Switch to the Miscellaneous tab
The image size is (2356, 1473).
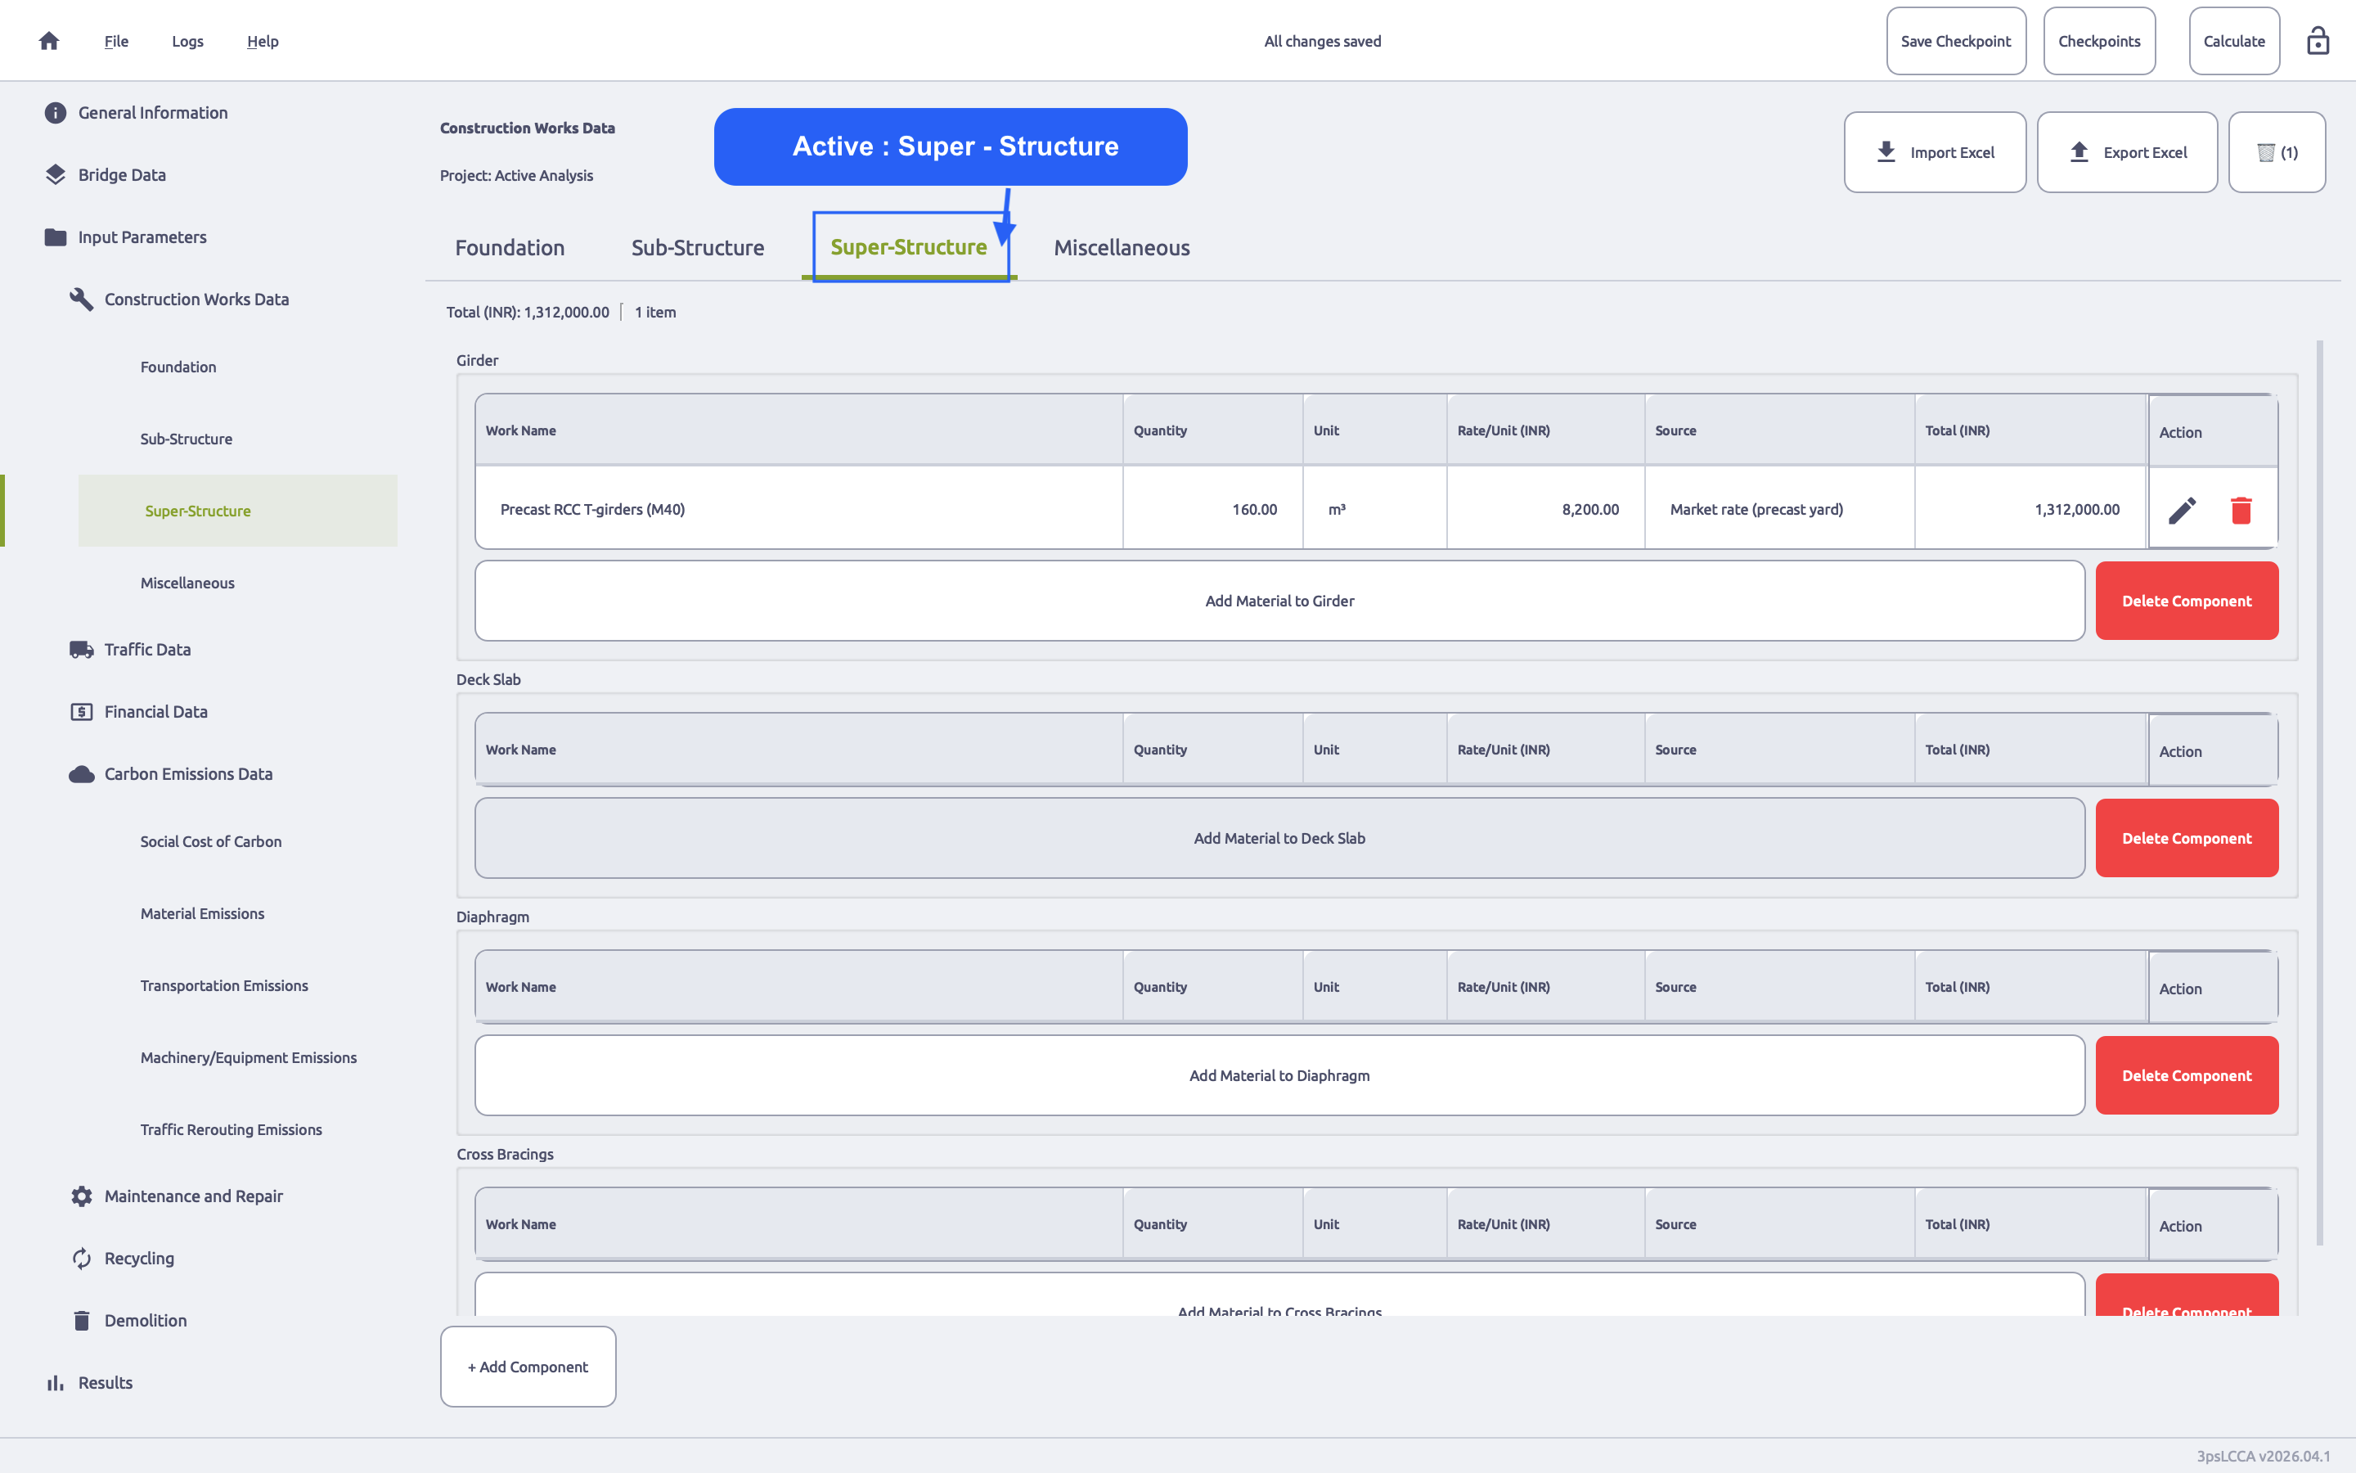[1122, 247]
